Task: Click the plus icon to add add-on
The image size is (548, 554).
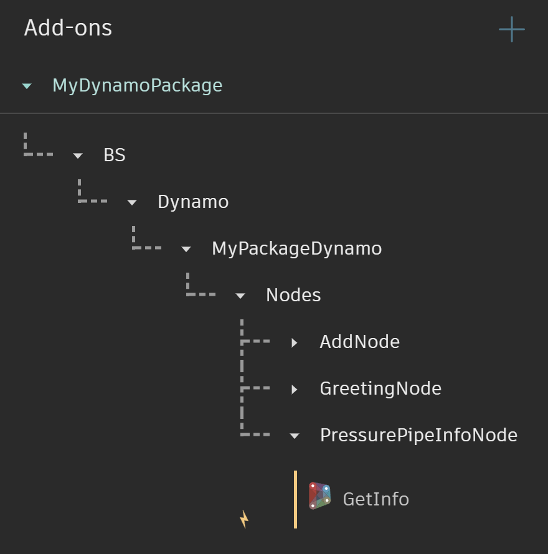Action: [511, 29]
